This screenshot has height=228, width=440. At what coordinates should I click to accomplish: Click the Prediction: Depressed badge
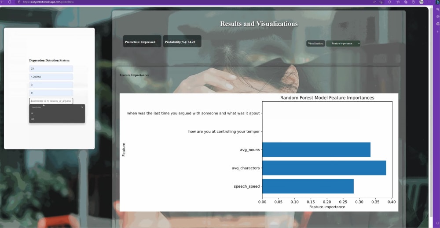point(142,41)
